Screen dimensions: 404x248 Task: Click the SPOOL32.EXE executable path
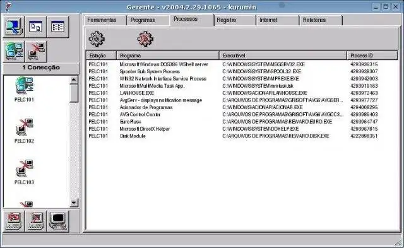[x=262, y=71]
